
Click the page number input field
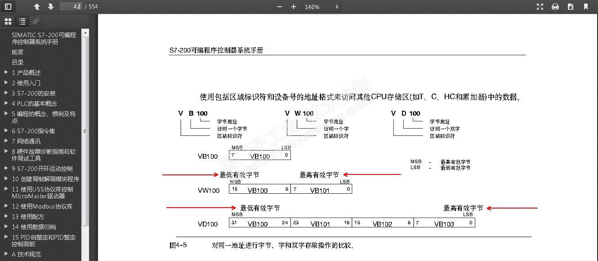[71, 7]
